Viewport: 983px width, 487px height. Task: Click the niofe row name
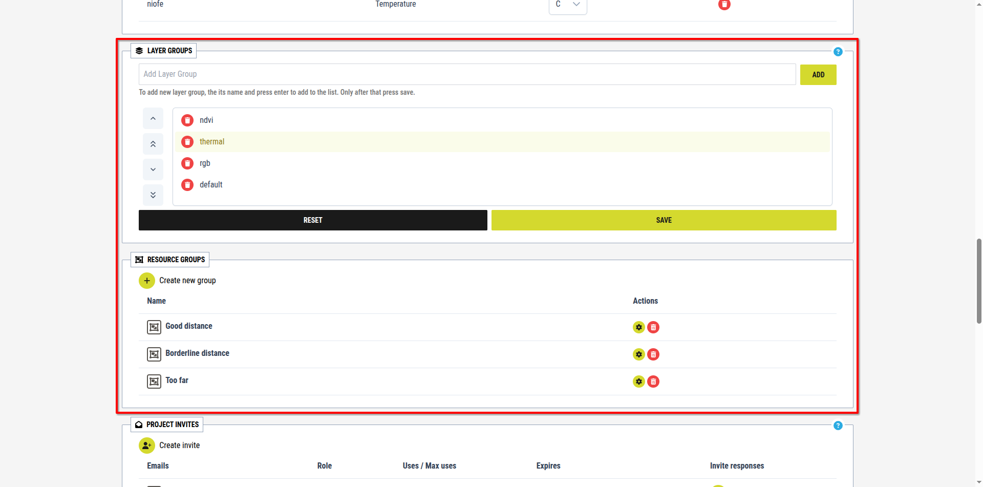pos(155,4)
